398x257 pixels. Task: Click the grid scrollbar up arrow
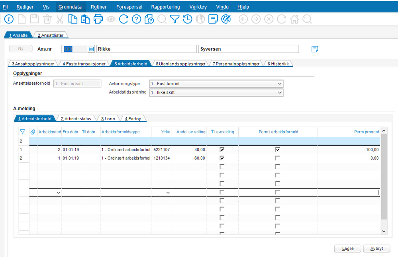(x=384, y=131)
